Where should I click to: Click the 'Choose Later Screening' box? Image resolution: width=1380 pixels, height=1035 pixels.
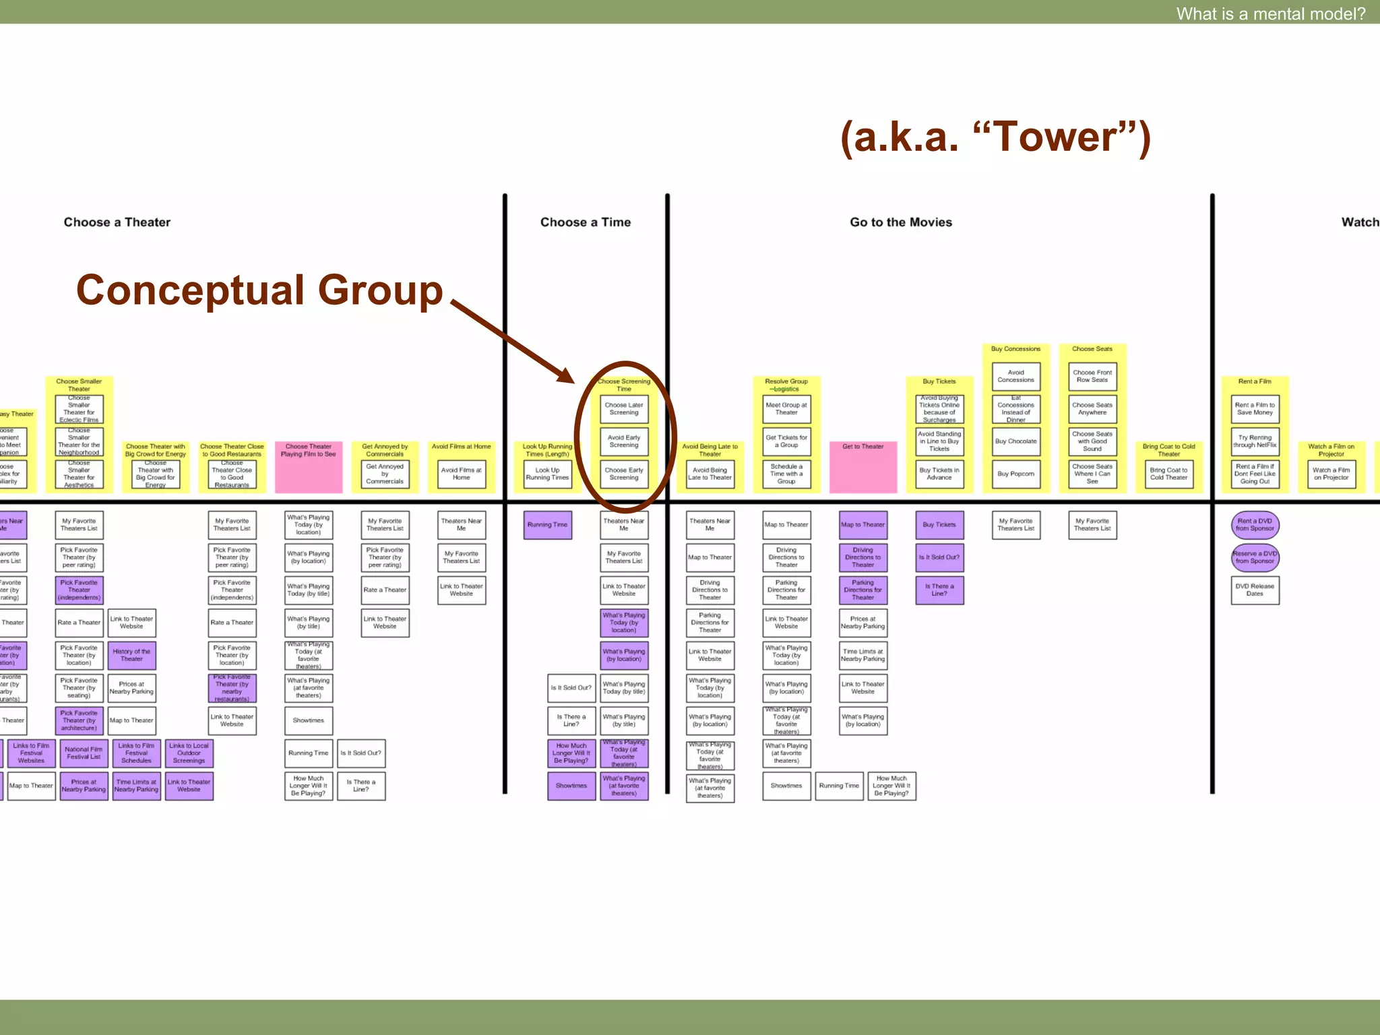624,409
